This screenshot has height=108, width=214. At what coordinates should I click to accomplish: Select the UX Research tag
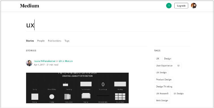tap(162, 94)
